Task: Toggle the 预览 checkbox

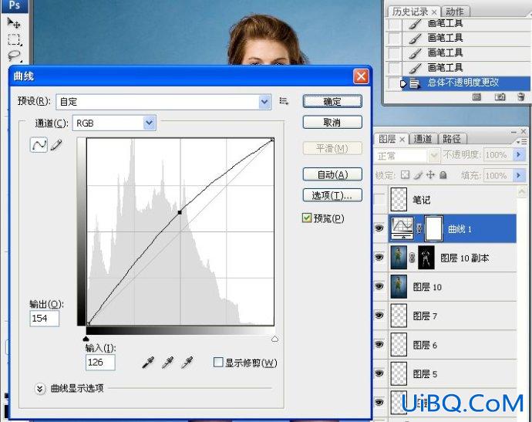Action: click(x=307, y=218)
